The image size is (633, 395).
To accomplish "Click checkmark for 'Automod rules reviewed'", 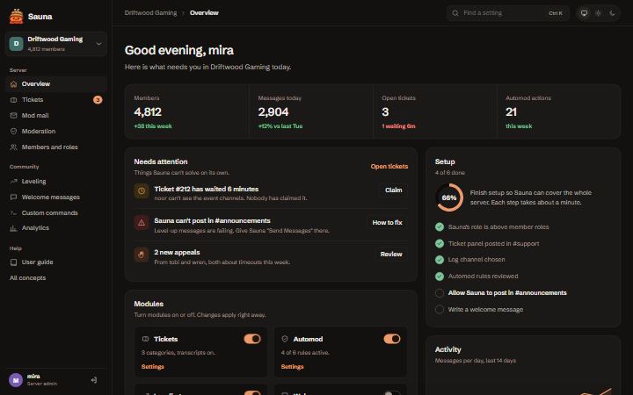I will [440, 276].
